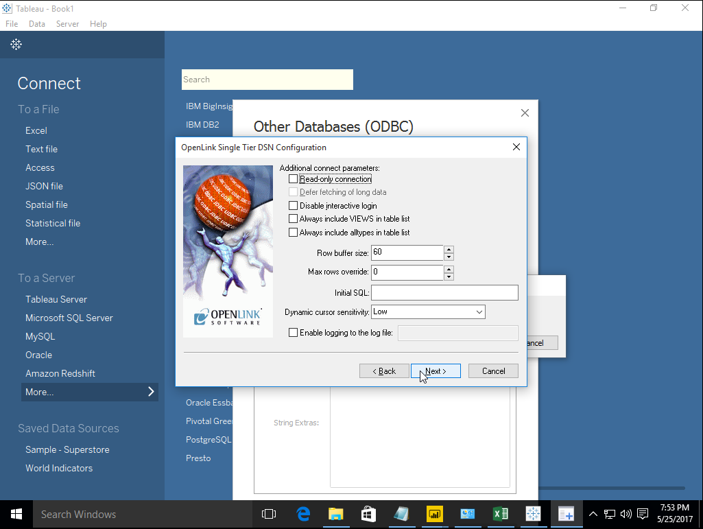Cancel the OpenLink DSN Configuration
Image resolution: width=703 pixels, height=529 pixels.
point(493,371)
